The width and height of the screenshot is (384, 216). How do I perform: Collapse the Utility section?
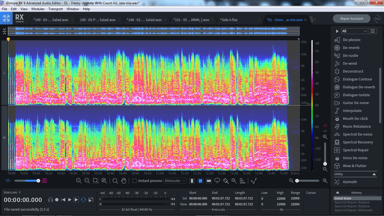coord(374,174)
